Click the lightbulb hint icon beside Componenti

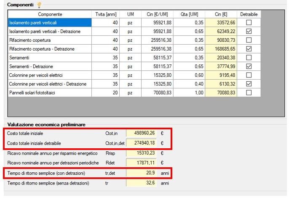pos(40,5)
